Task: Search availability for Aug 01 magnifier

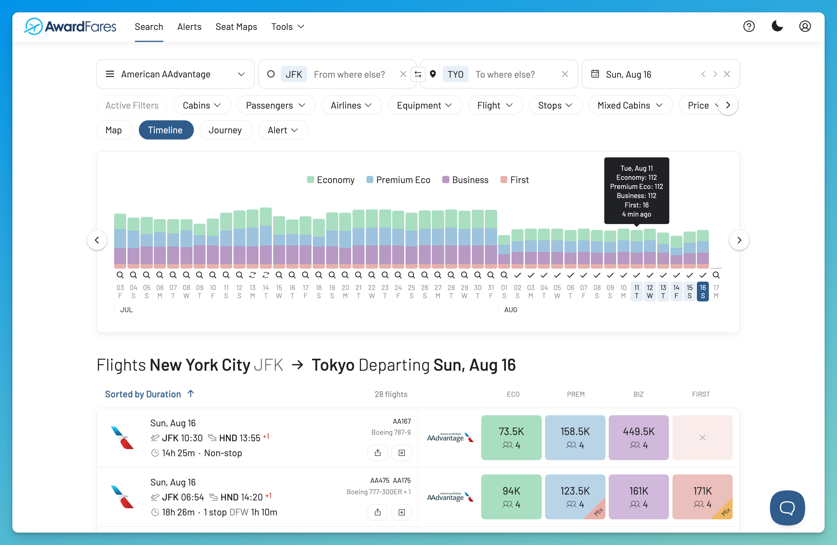Action: [x=504, y=275]
